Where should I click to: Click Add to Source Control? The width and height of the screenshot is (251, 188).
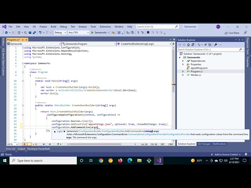pos(226,154)
